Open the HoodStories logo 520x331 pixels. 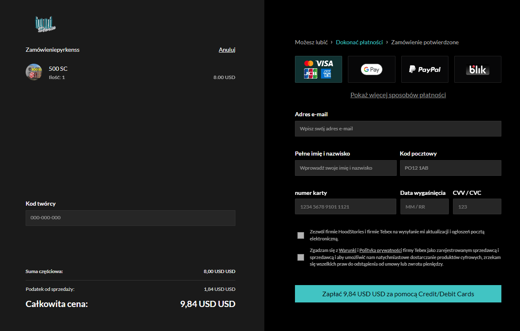(x=46, y=24)
